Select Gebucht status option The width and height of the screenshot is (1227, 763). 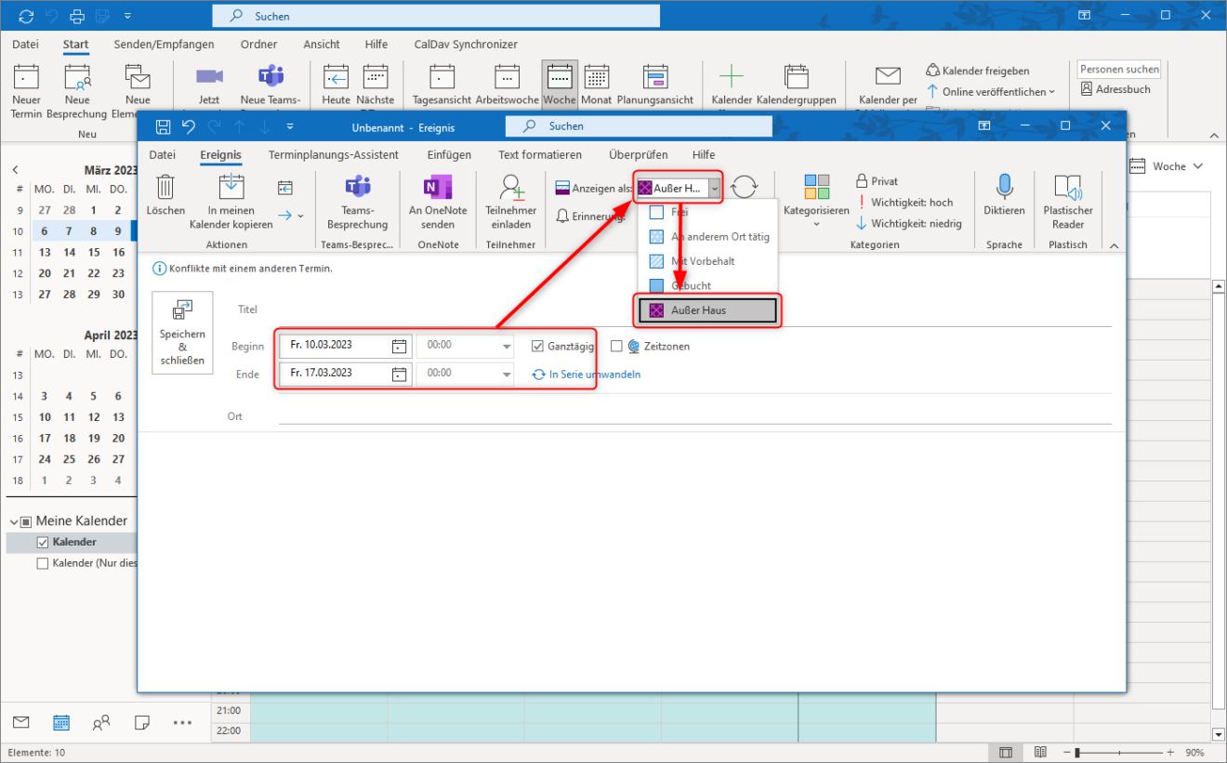pos(706,285)
